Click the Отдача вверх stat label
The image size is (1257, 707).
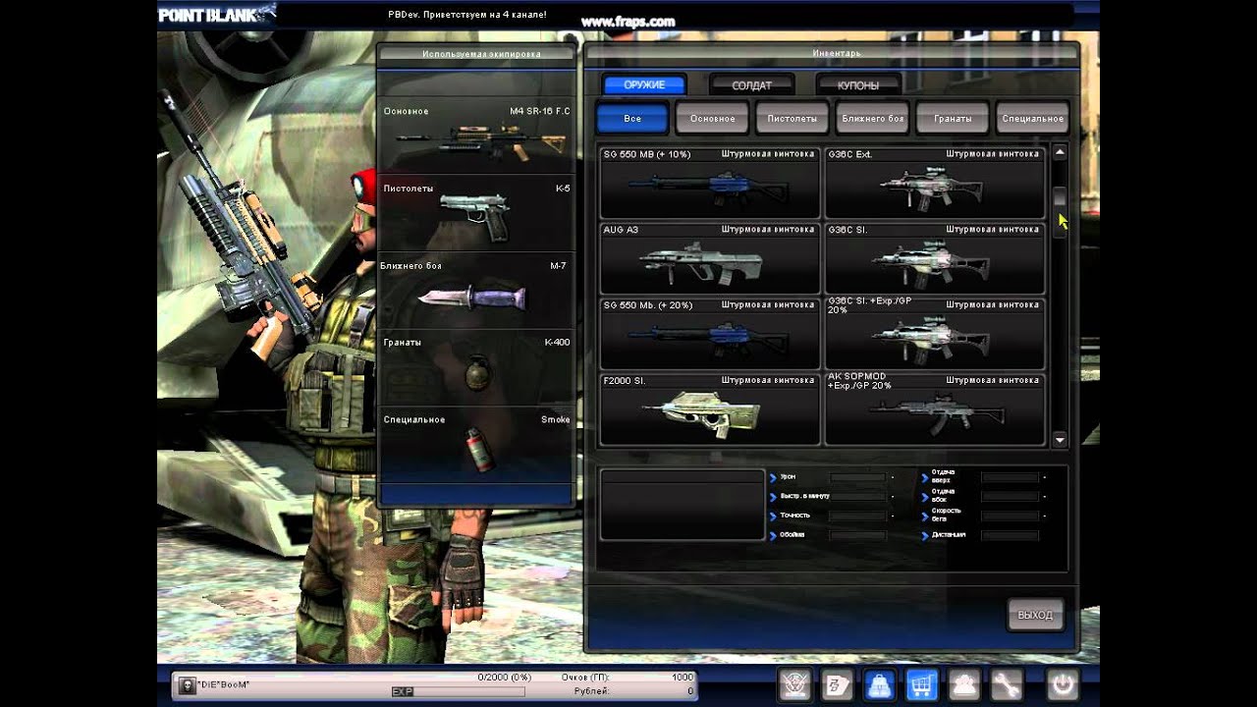click(943, 476)
